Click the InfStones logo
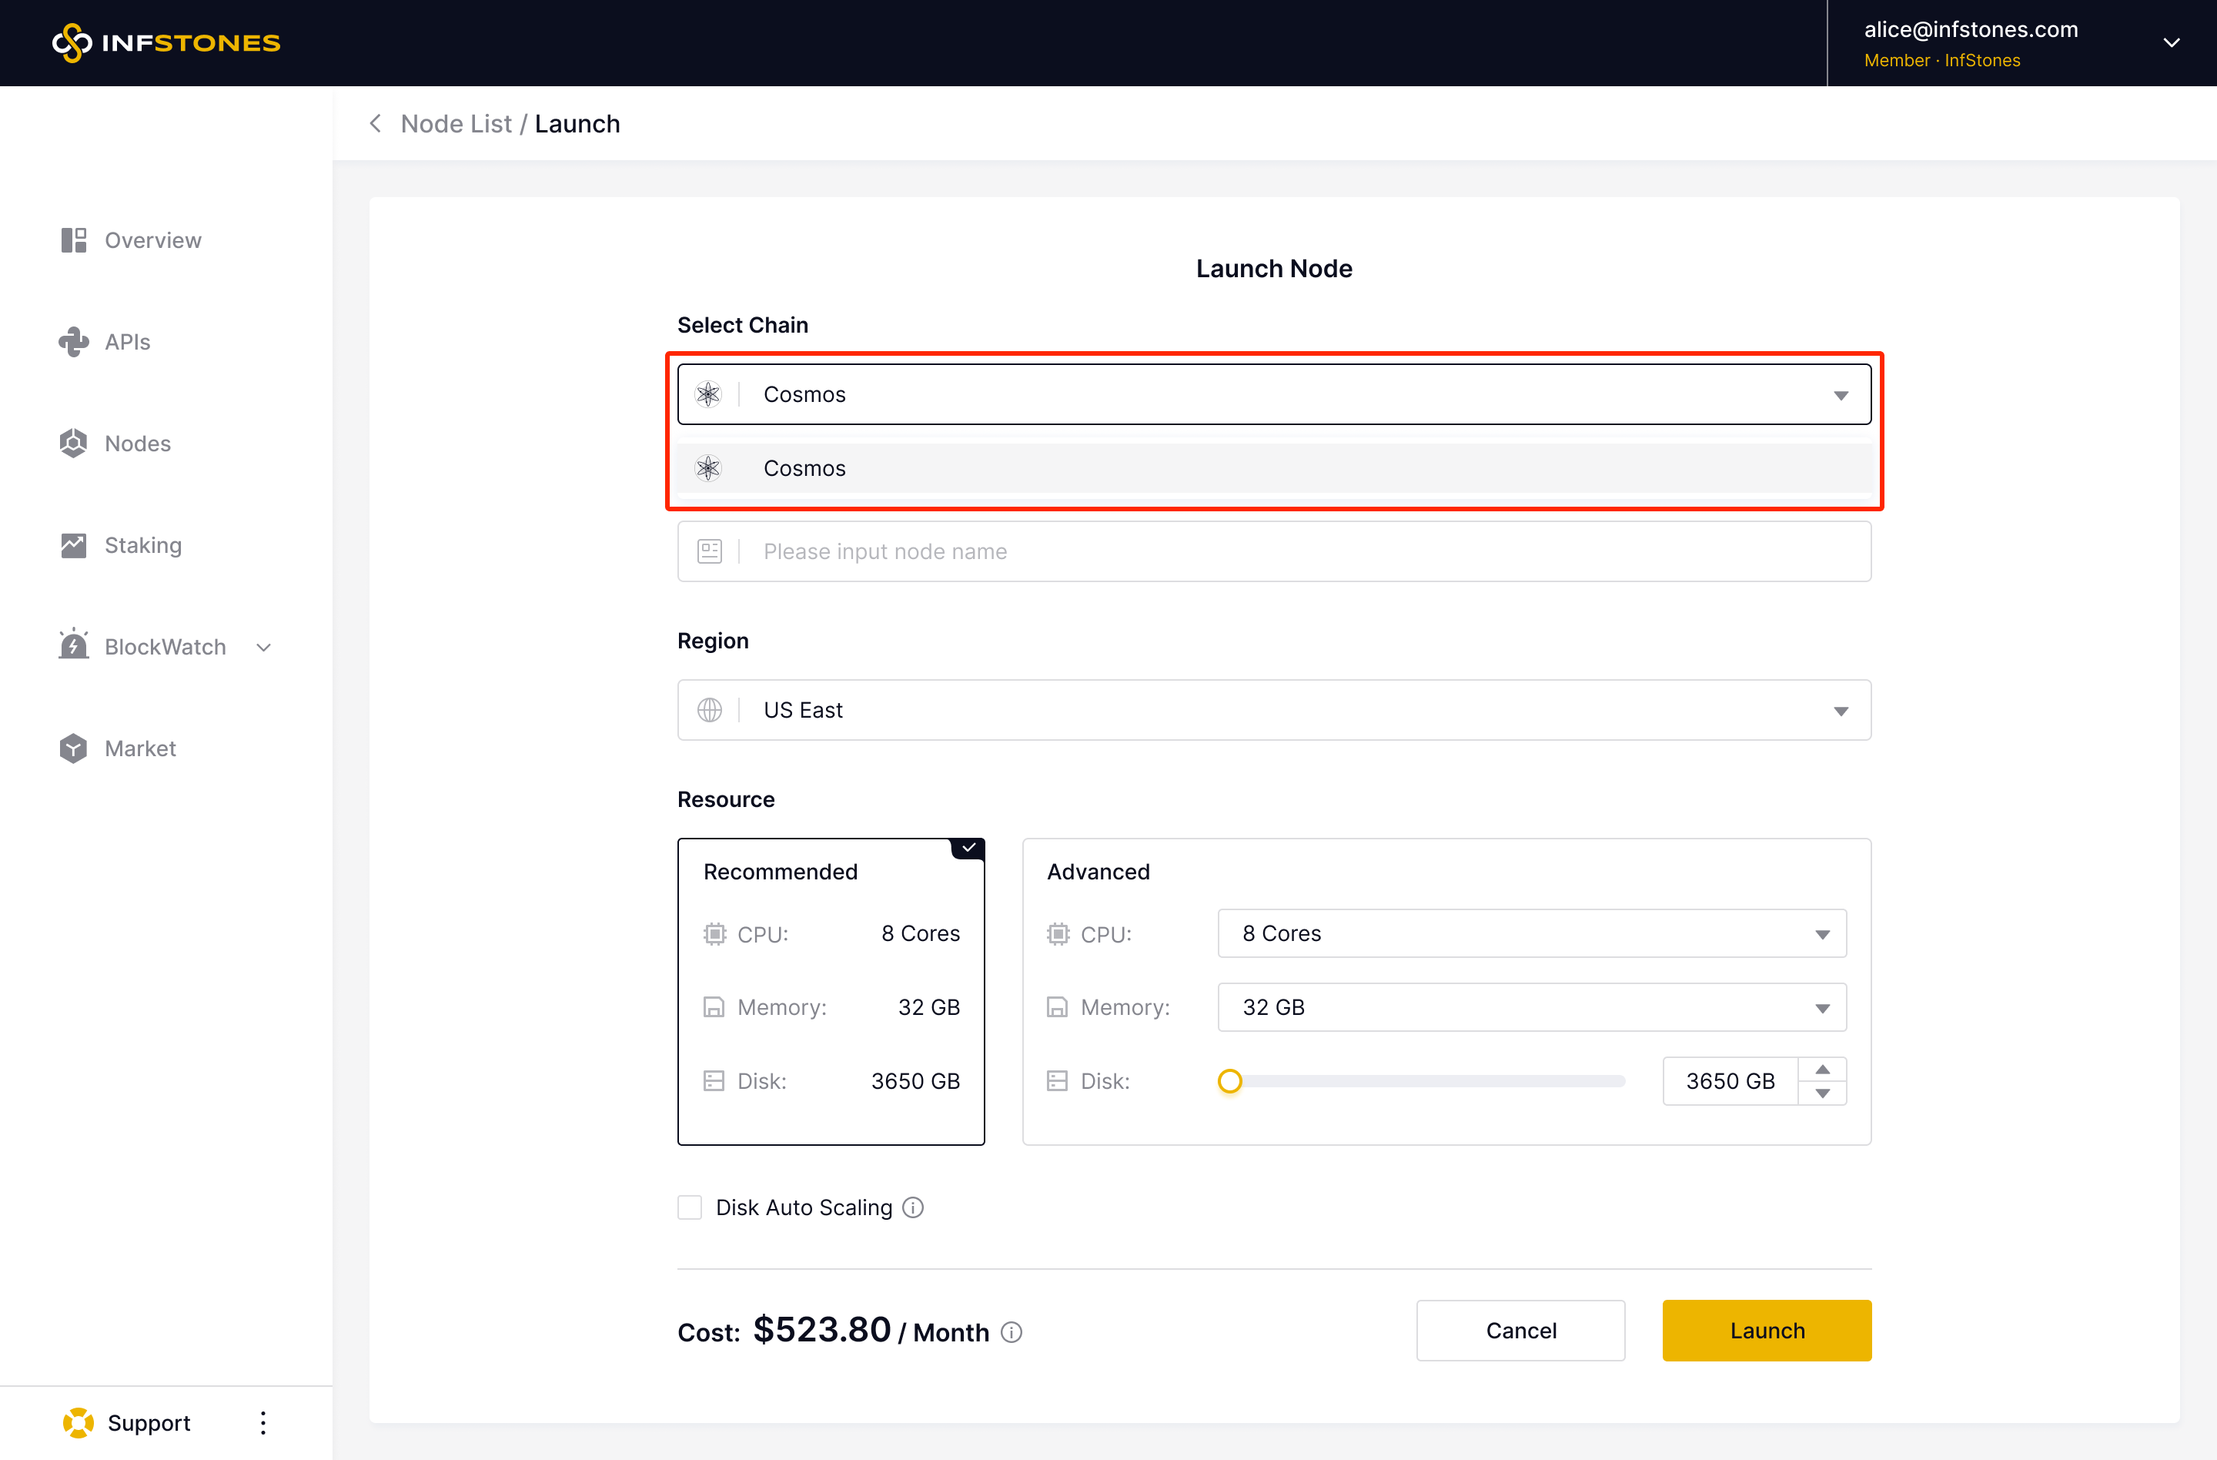The image size is (2217, 1460). coord(166,43)
